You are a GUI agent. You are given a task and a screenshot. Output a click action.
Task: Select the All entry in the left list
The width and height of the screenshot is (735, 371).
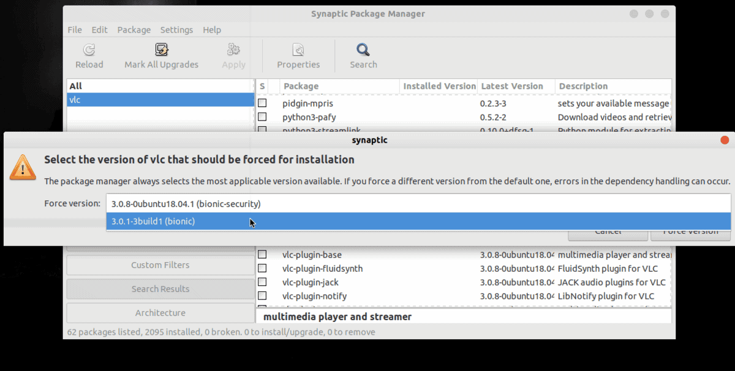point(160,86)
